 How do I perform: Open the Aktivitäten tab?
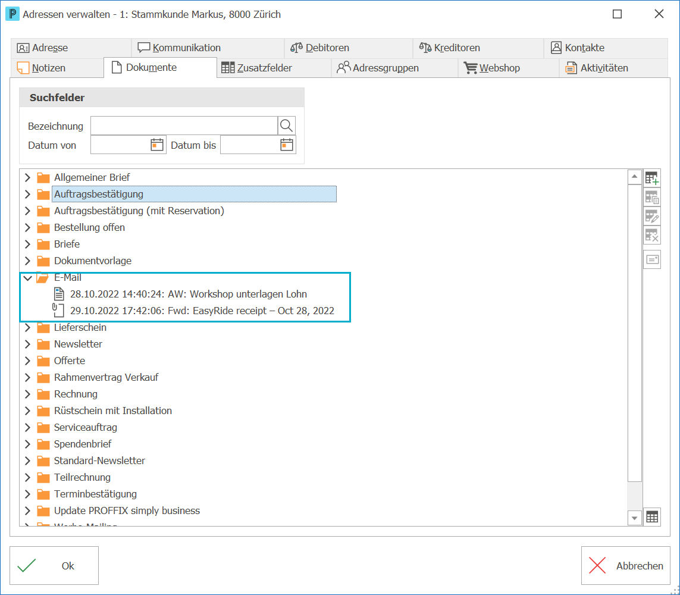[x=613, y=68]
